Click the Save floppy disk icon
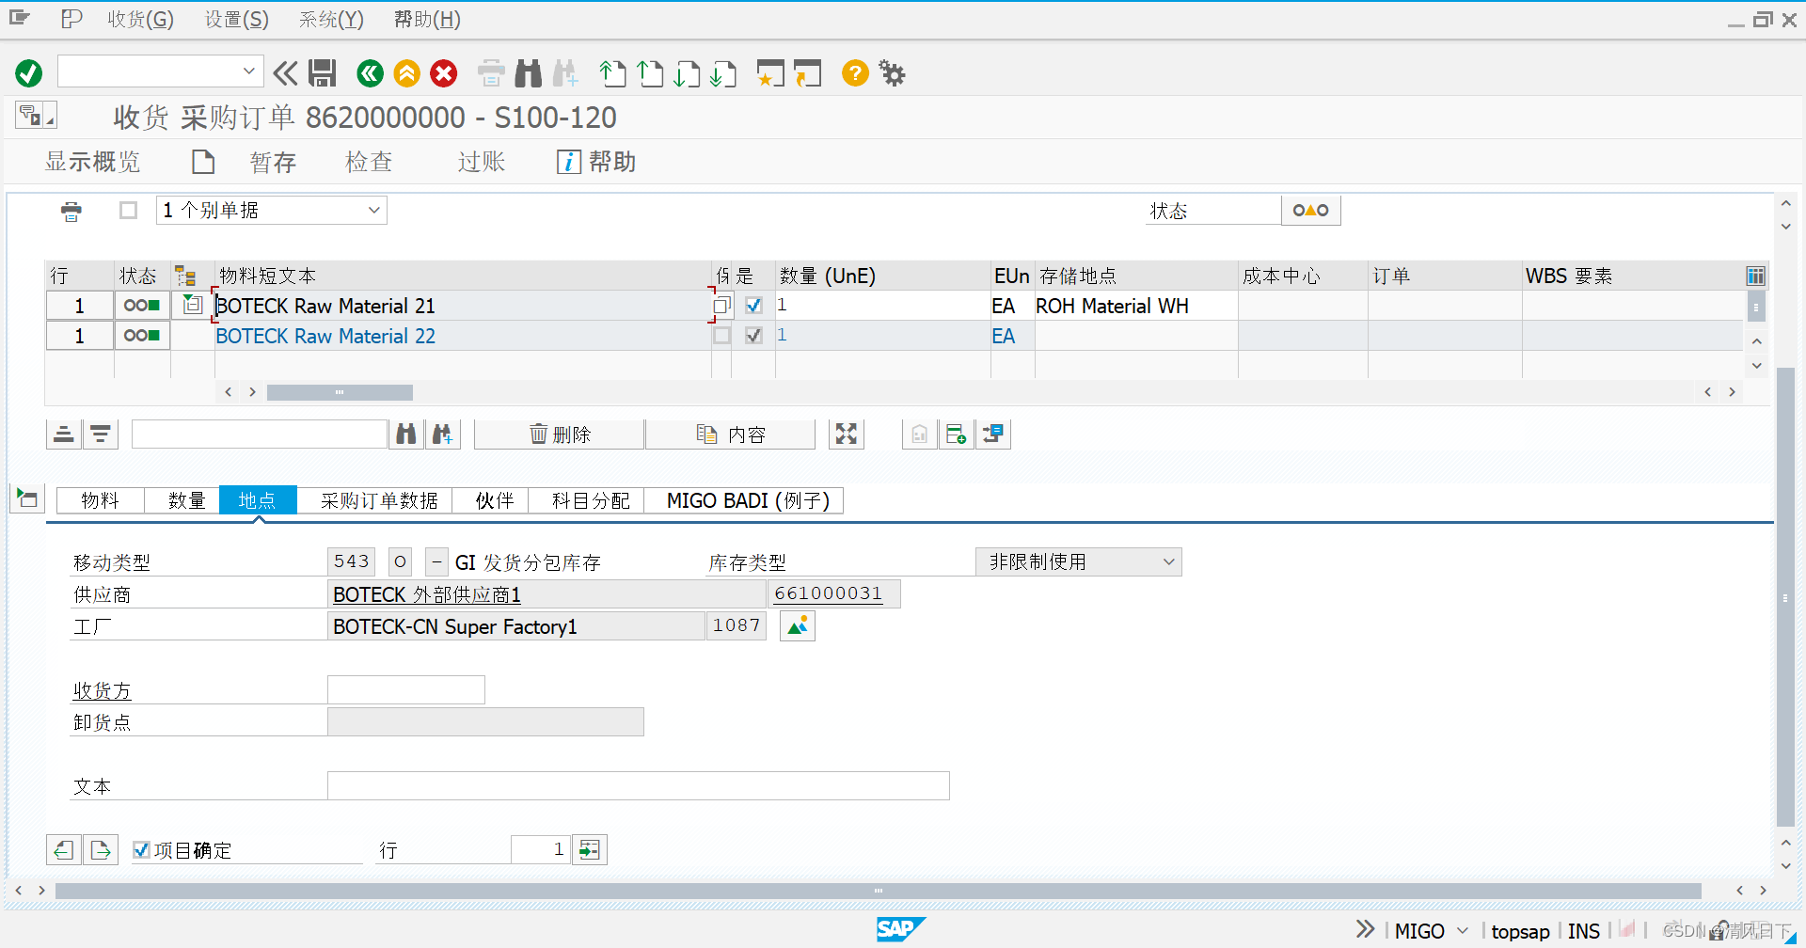 323,72
